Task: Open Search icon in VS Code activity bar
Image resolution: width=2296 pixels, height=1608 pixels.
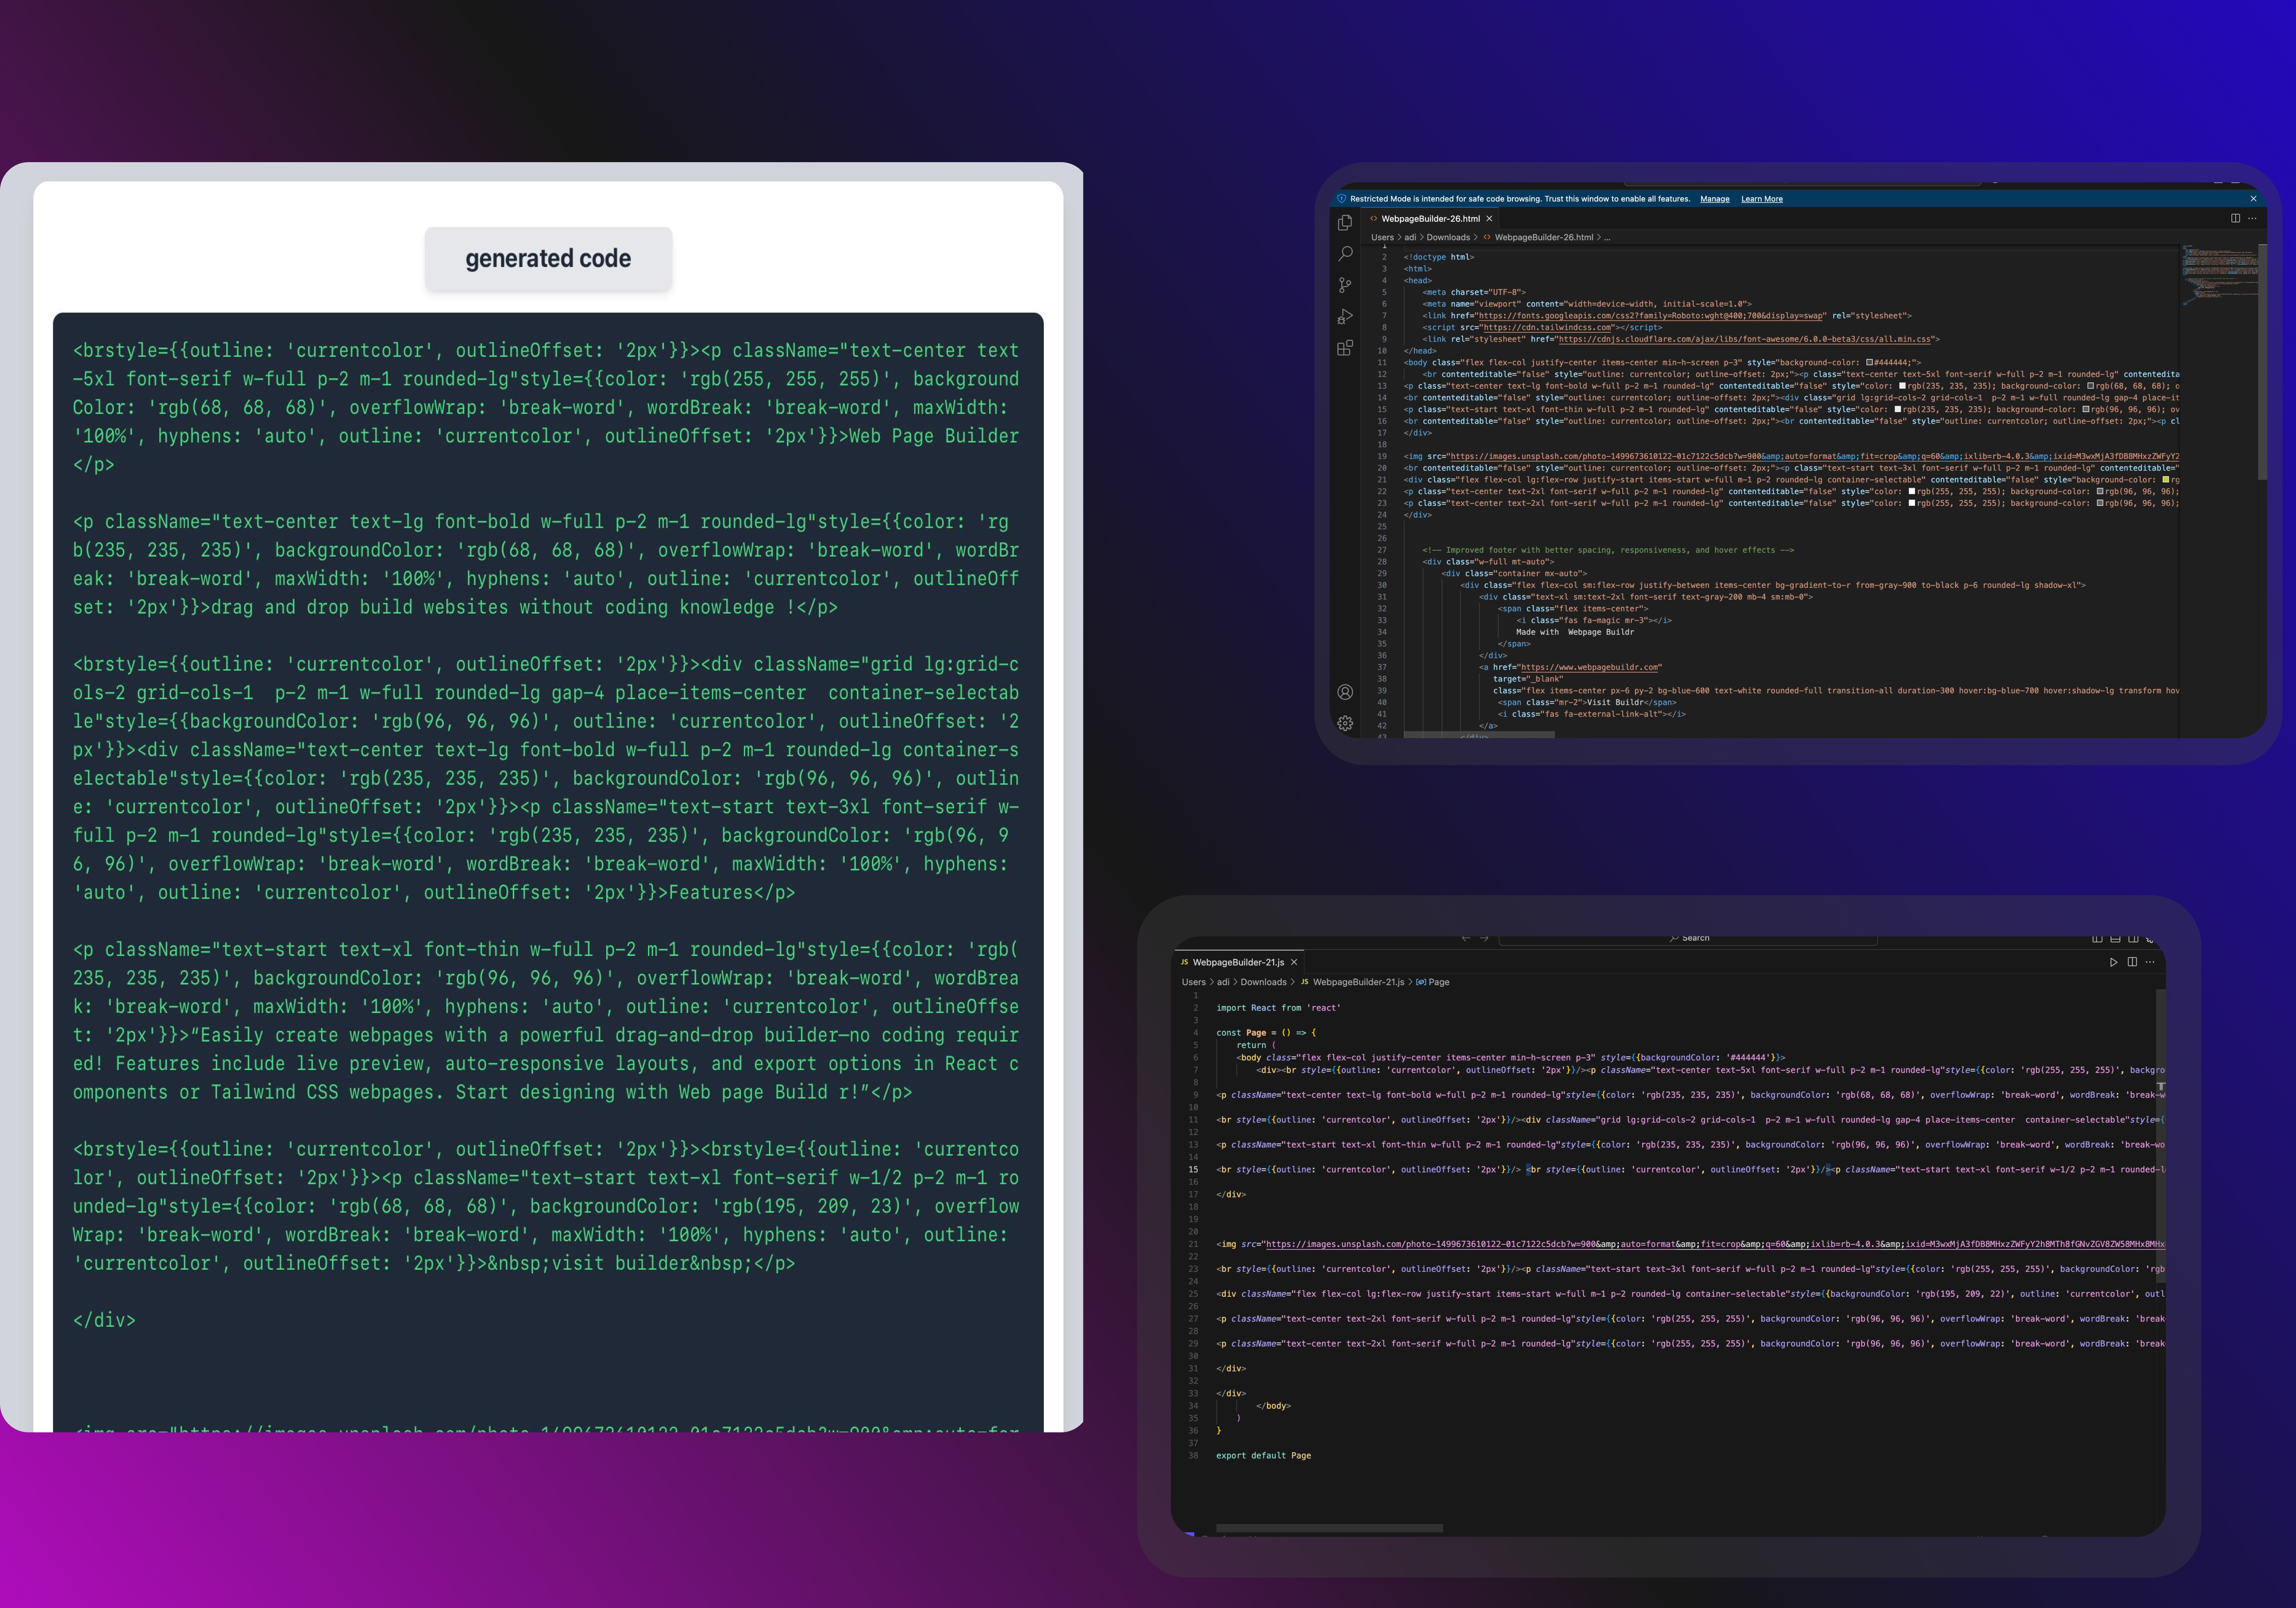Action: pyautogui.click(x=1345, y=254)
